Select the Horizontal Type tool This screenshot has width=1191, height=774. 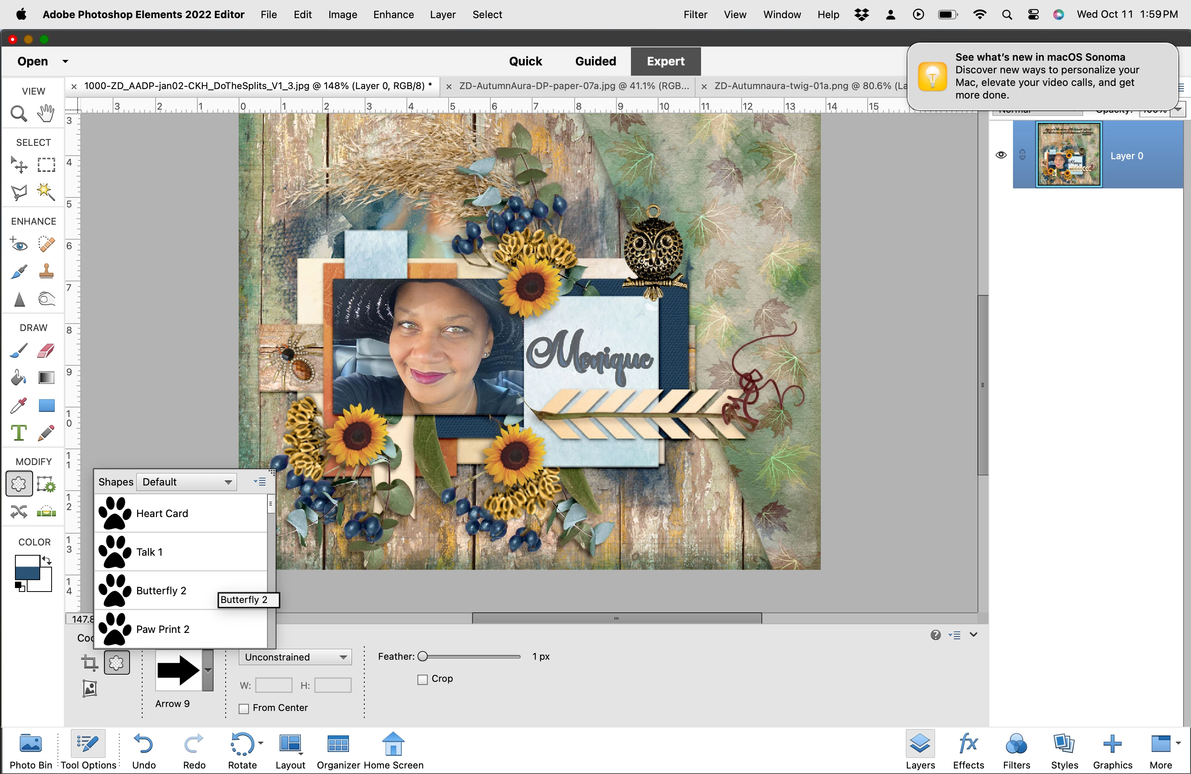[x=19, y=433]
